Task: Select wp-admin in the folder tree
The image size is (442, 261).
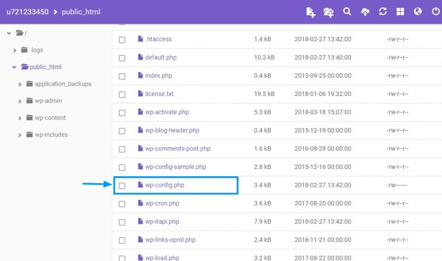Action: point(48,101)
